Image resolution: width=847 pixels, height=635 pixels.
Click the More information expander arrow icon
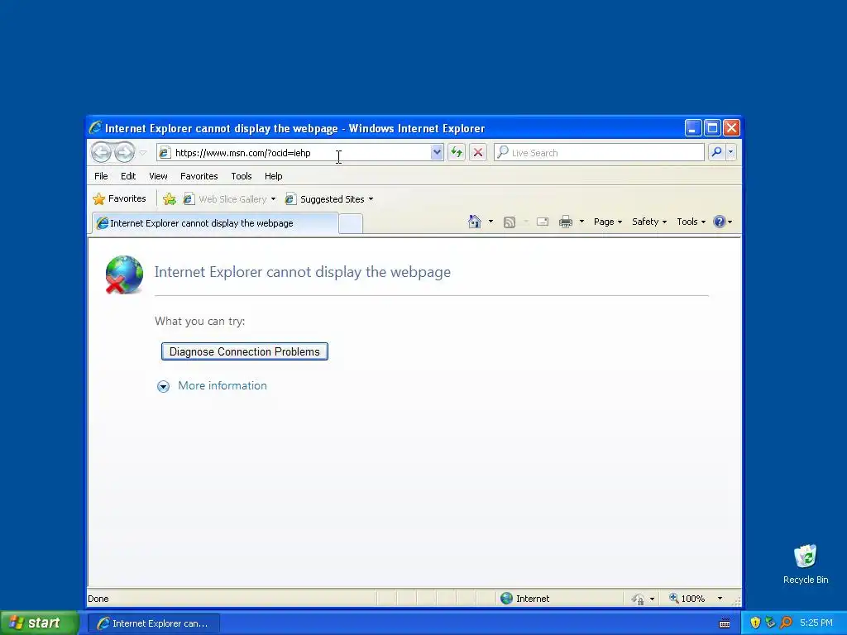[x=163, y=386]
